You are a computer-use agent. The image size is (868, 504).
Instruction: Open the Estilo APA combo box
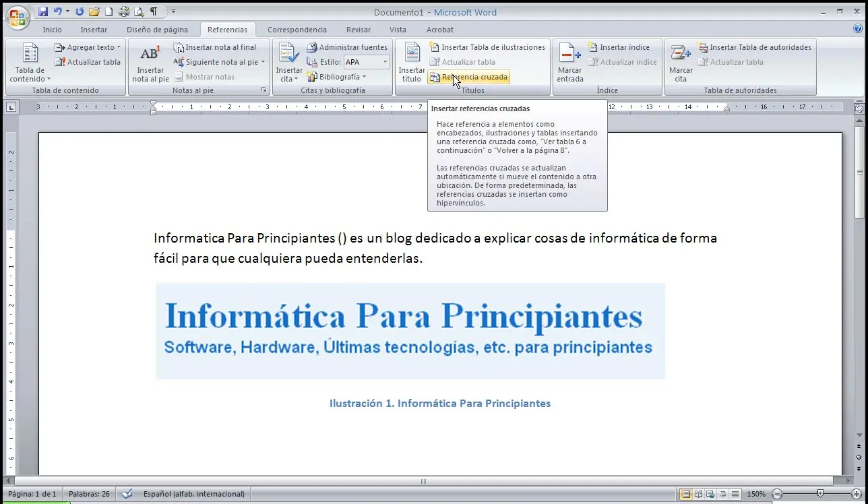(x=367, y=62)
